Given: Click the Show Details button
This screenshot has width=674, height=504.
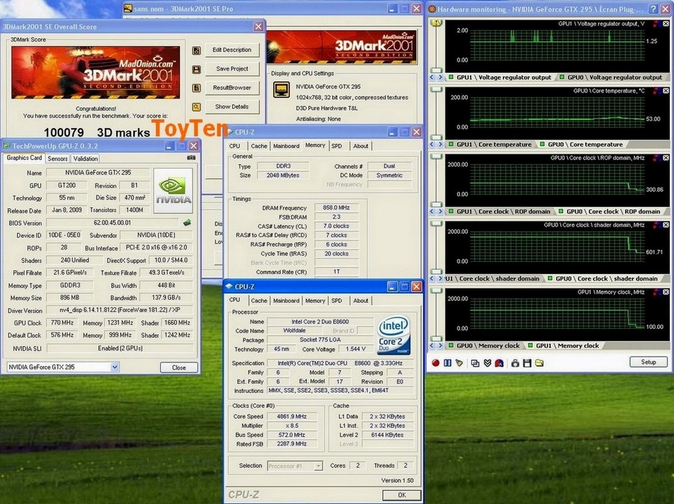Looking at the screenshot, I should [x=232, y=107].
